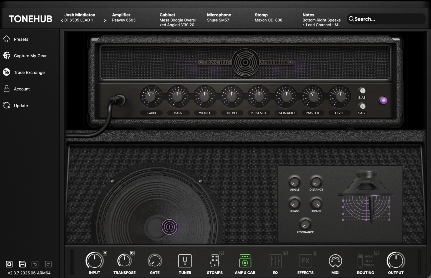This screenshot has height=278, width=431.
Task: Toggle the Effects lock icon
Action: point(315,253)
